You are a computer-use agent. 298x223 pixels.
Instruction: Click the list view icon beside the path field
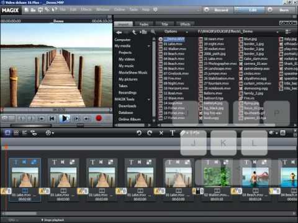pyautogui.click(x=288, y=32)
